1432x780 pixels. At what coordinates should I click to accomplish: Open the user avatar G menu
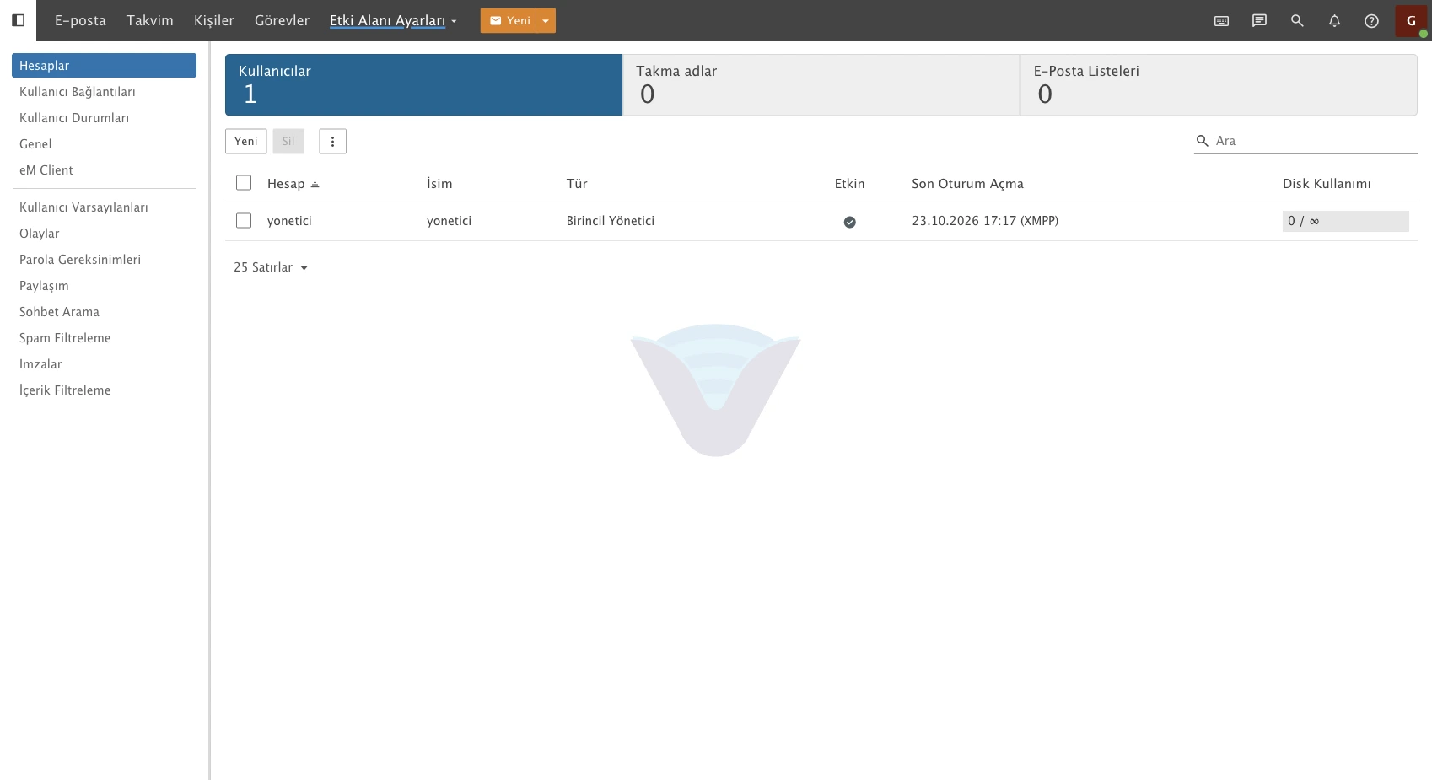click(1411, 21)
